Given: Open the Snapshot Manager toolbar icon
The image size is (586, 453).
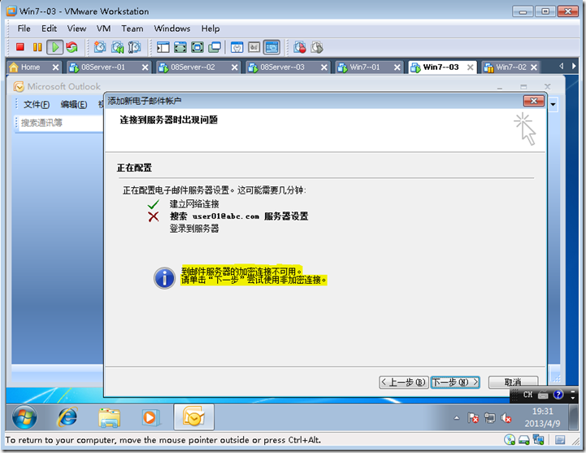Looking at the screenshot, I should pyautogui.click(x=135, y=47).
